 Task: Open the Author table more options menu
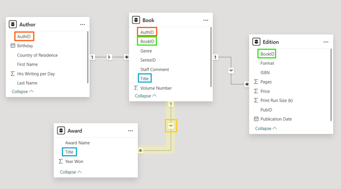[x=83, y=24]
